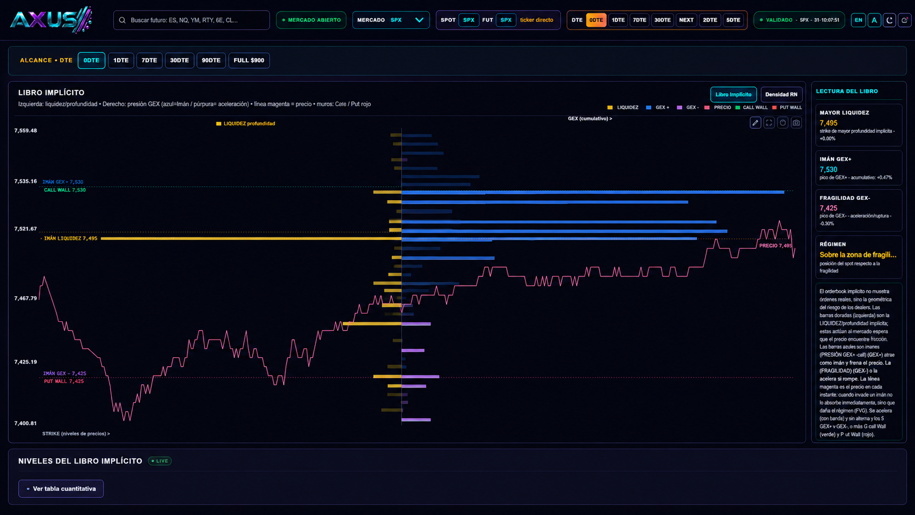Click Imán GEX+ value 7,530
The width and height of the screenshot is (915, 515).
[829, 170]
